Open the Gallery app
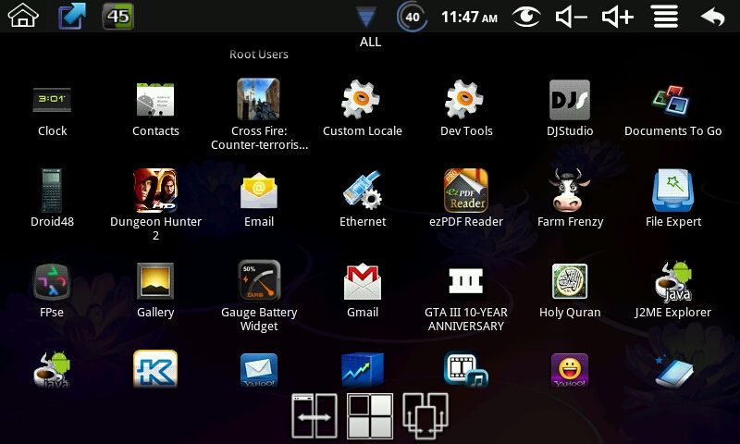 (155, 281)
